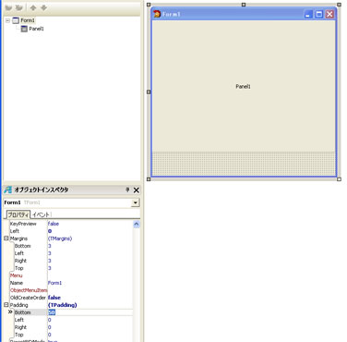
Task: Select the Right property under Margins
Action: pos(20,261)
